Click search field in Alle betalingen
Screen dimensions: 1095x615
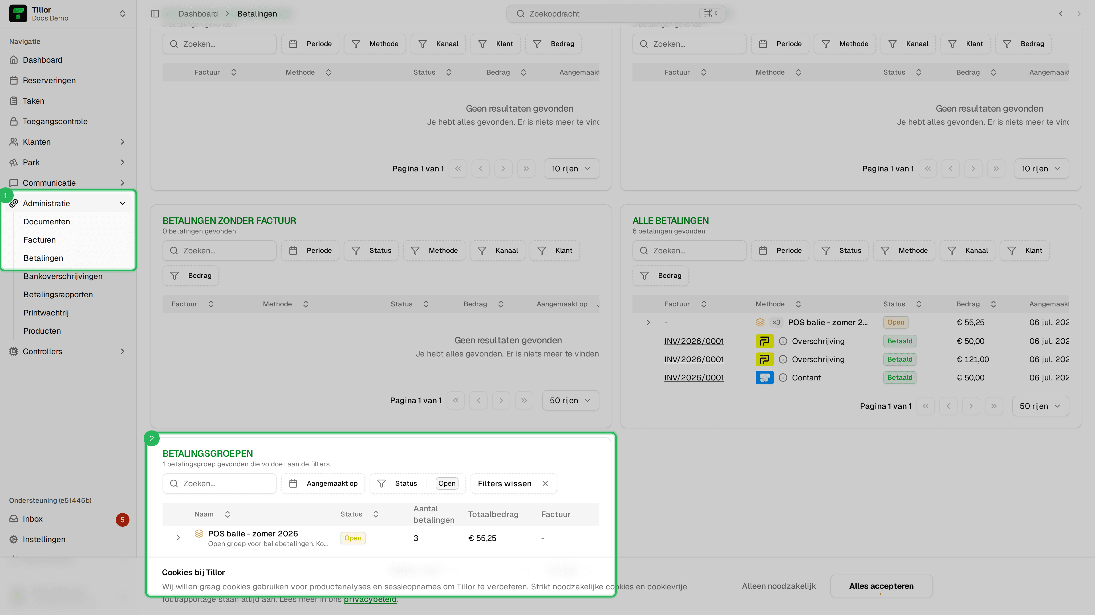pyautogui.click(x=689, y=251)
